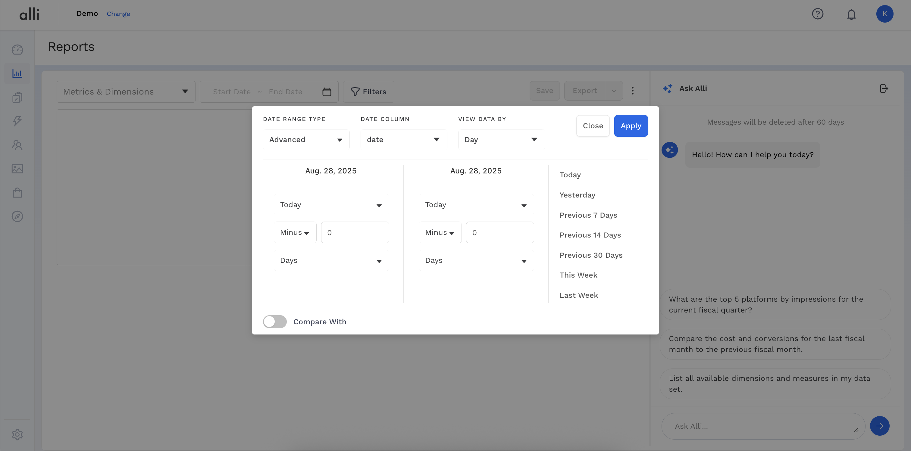
Task: Expand the Date Range Type Advanced dropdown
Action: click(306, 140)
